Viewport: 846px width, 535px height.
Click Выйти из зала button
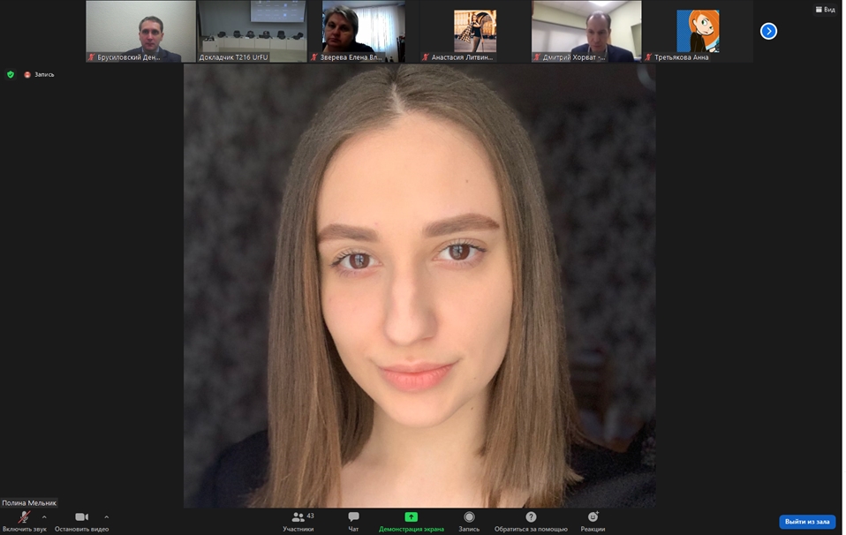coord(807,522)
